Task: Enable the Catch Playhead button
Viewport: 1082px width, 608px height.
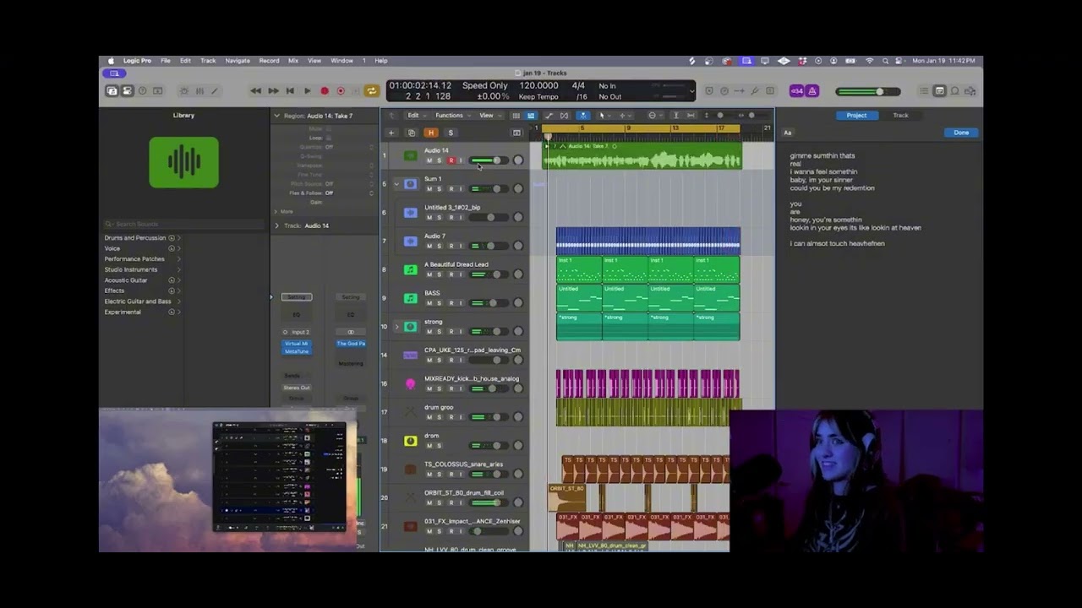Action: [x=582, y=116]
